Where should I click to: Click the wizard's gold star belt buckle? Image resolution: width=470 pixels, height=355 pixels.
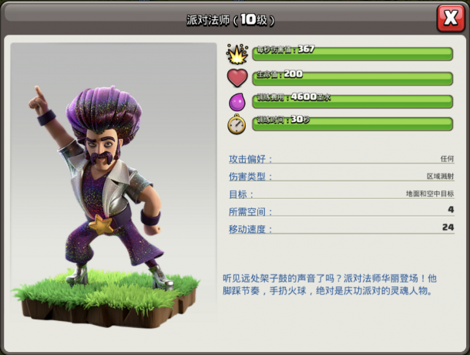(x=101, y=225)
